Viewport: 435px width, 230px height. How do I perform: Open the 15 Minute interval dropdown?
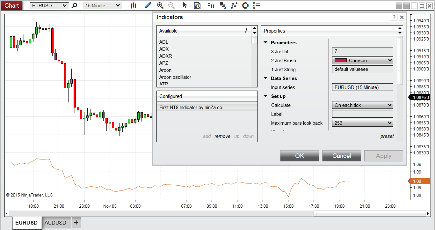[102, 6]
